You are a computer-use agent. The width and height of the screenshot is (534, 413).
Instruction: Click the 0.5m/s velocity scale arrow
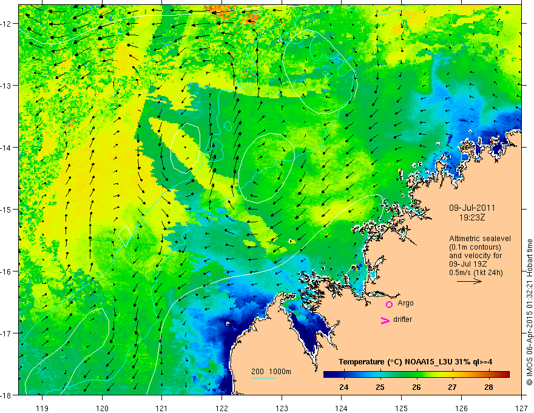tap(469, 281)
